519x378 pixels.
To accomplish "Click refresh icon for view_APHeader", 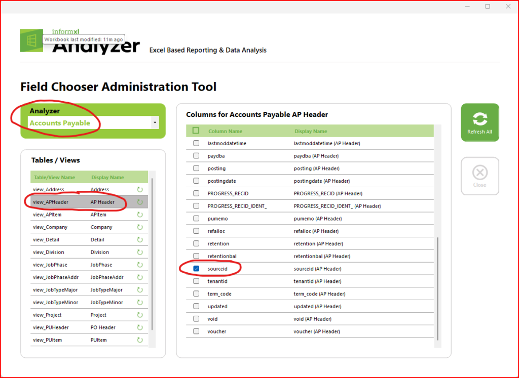I will pos(140,202).
